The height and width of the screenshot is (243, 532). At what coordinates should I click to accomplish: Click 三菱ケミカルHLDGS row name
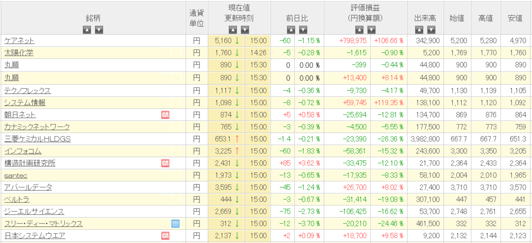pos(37,139)
